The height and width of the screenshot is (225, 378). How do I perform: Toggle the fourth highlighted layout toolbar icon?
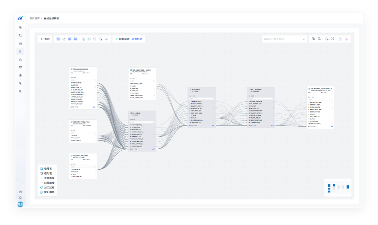[75, 39]
